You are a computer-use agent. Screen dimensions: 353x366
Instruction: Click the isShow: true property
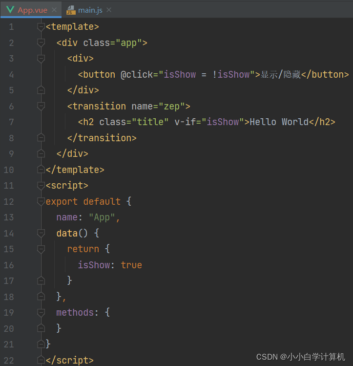[x=110, y=265]
